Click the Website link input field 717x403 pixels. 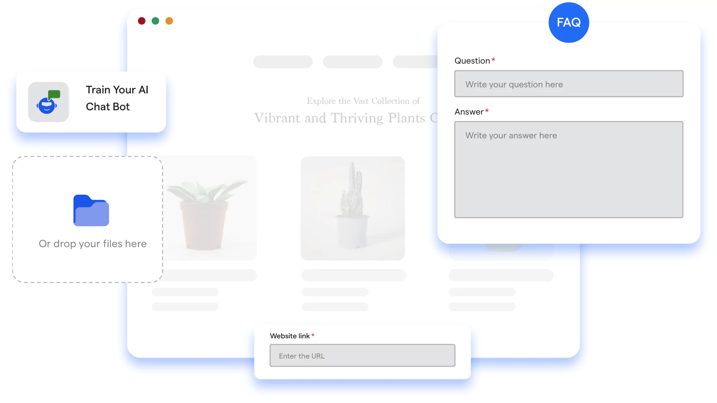click(x=363, y=355)
